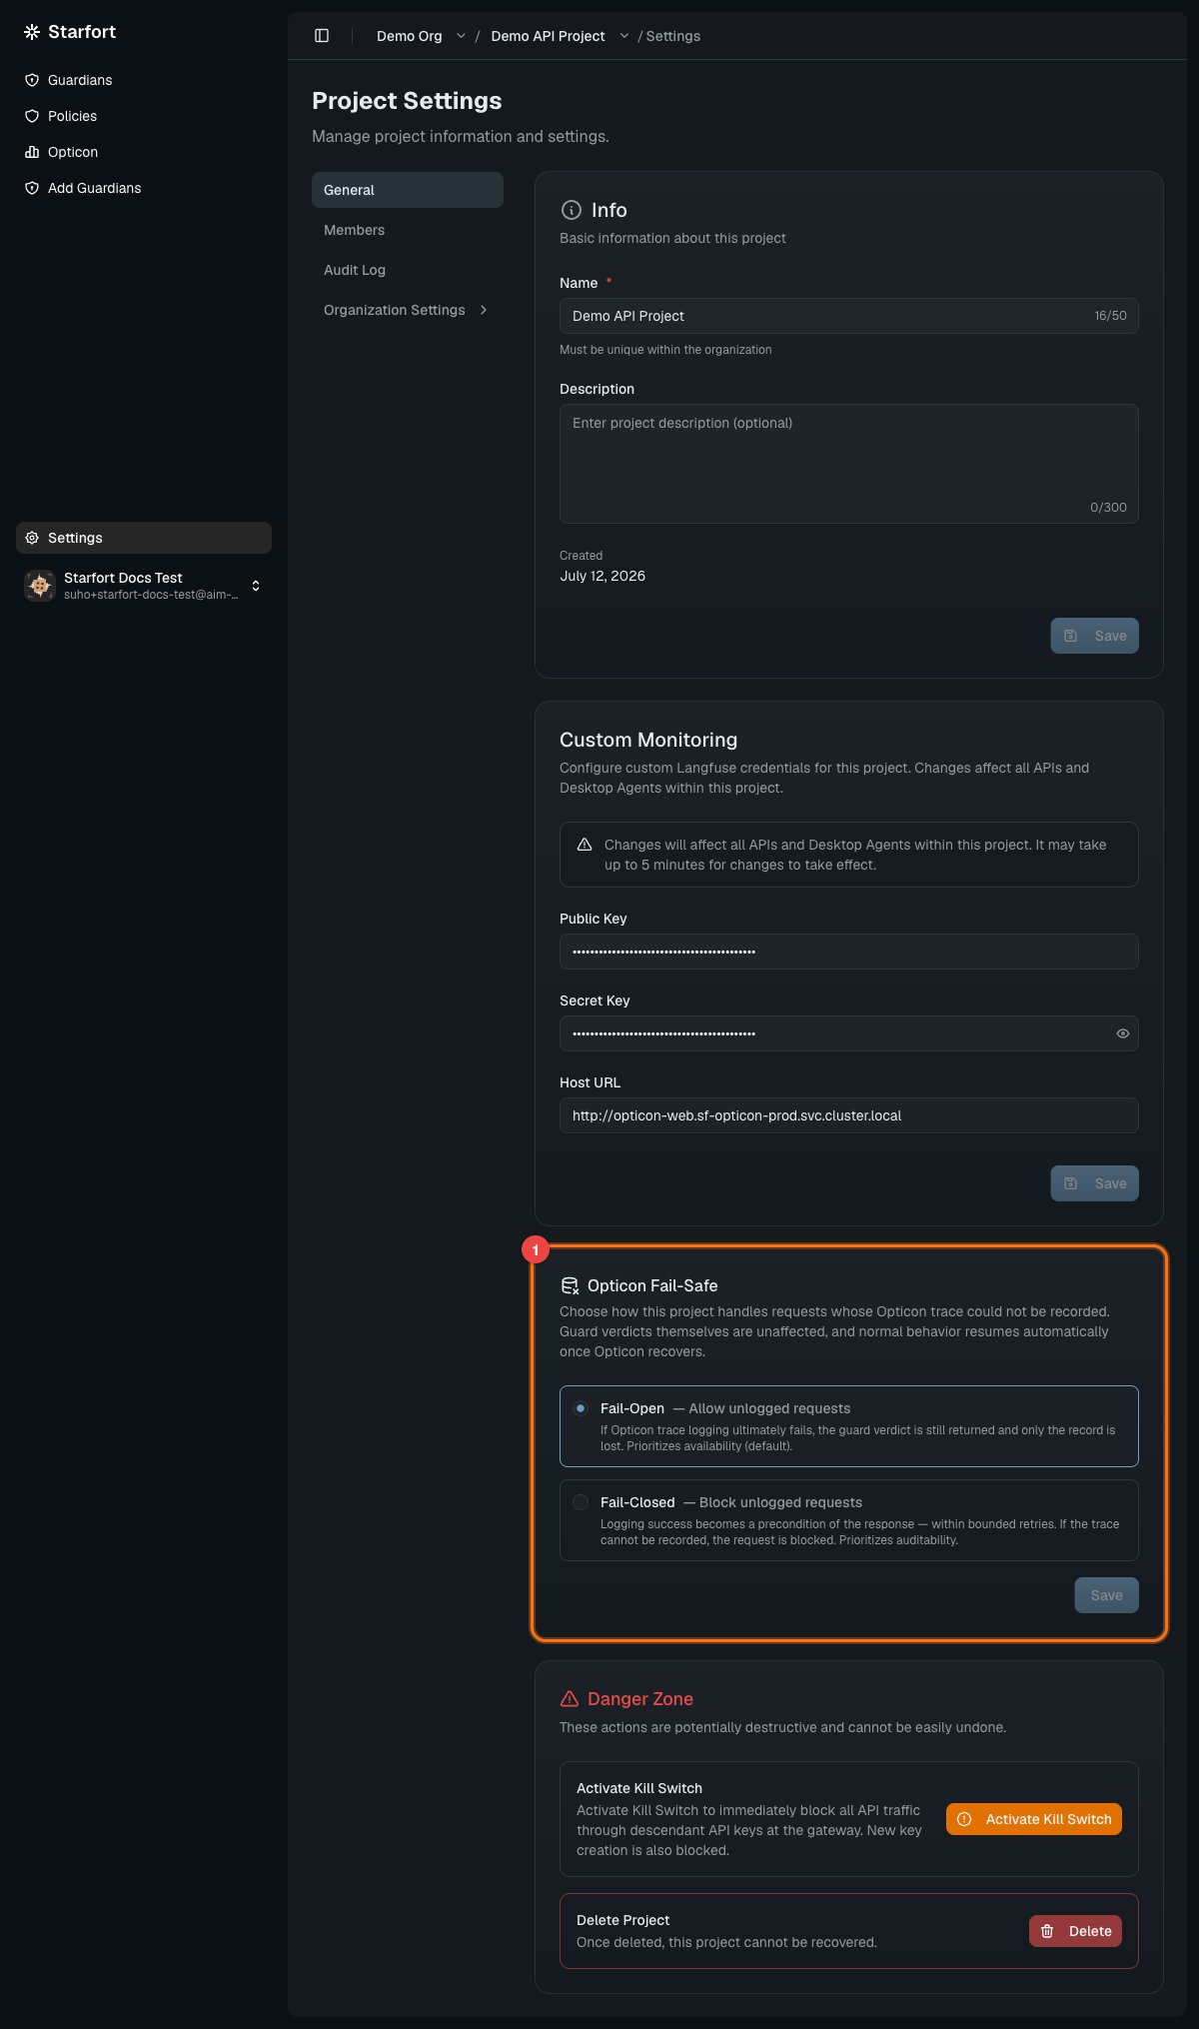Open Settings in the sidebar
The width and height of the screenshot is (1199, 2029).
pyautogui.click(x=144, y=538)
